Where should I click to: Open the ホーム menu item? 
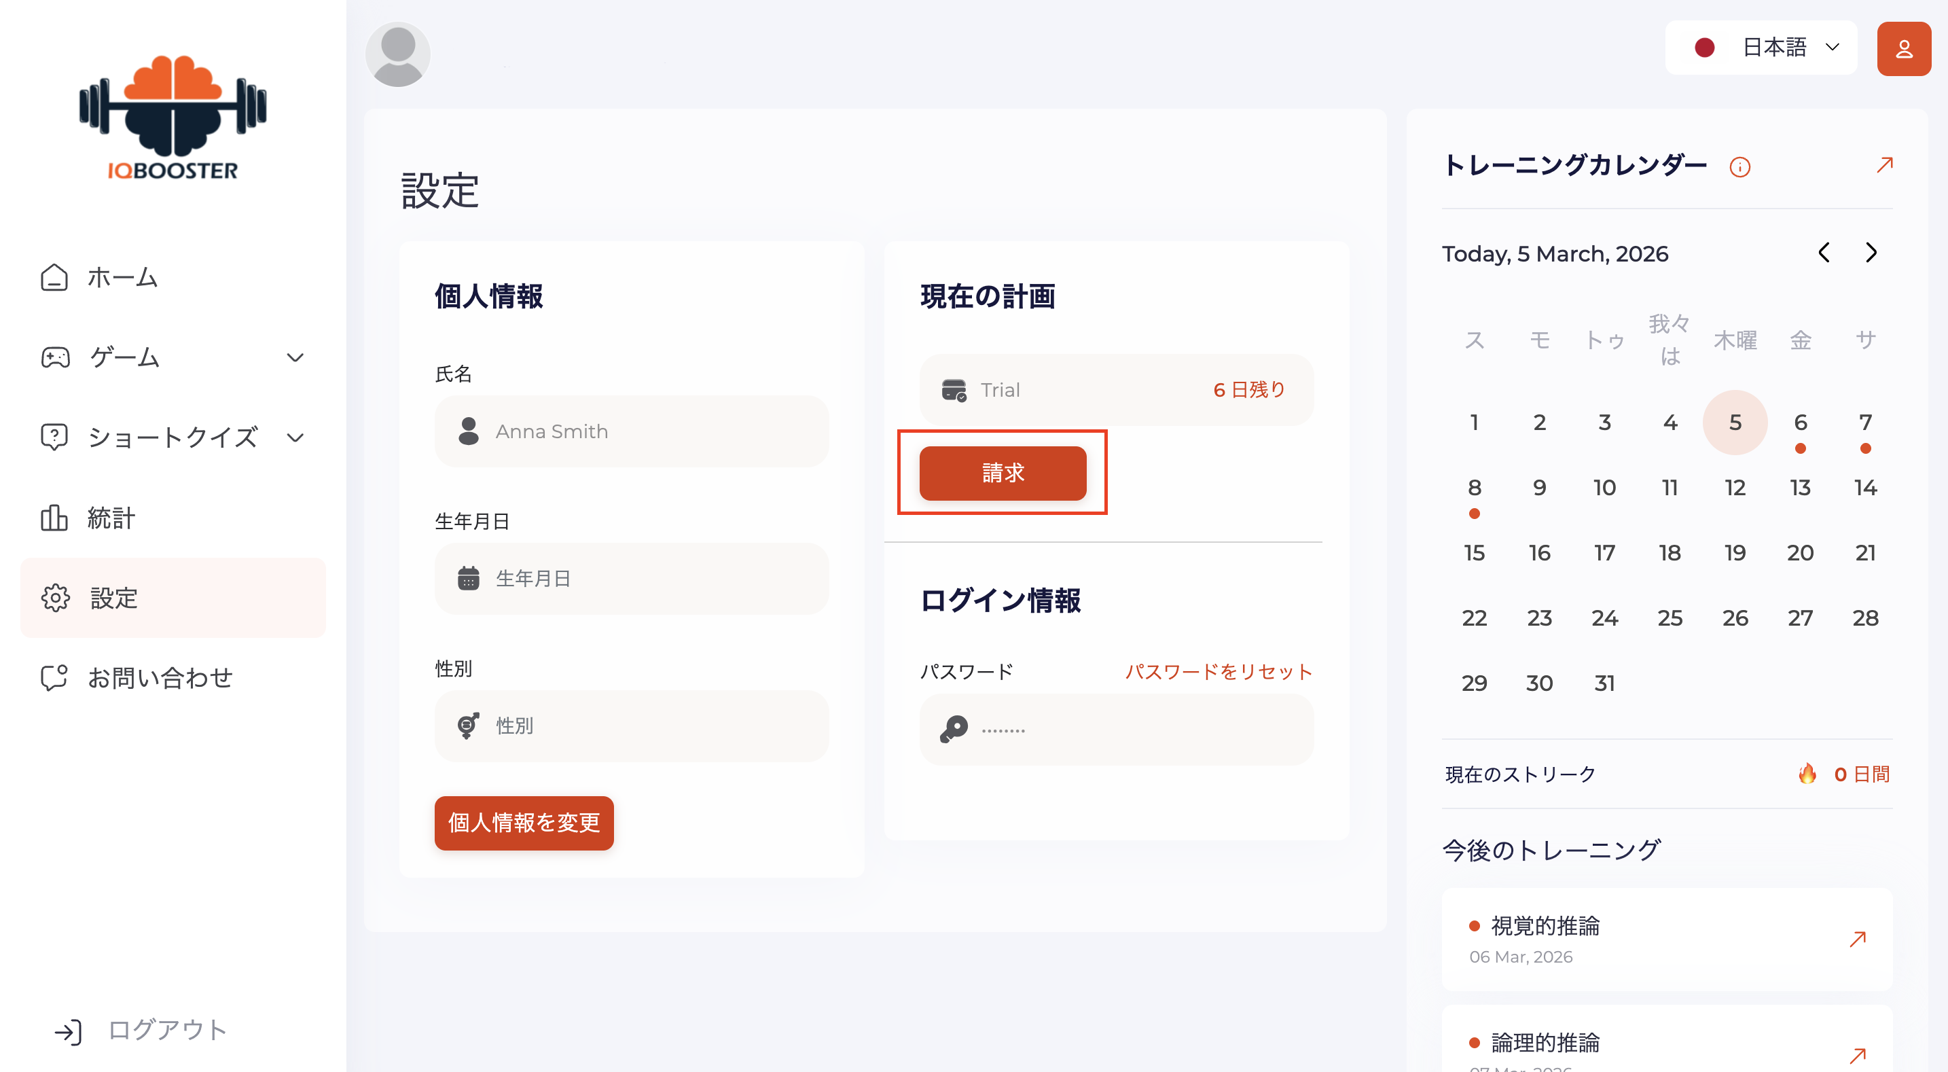[122, 278]
